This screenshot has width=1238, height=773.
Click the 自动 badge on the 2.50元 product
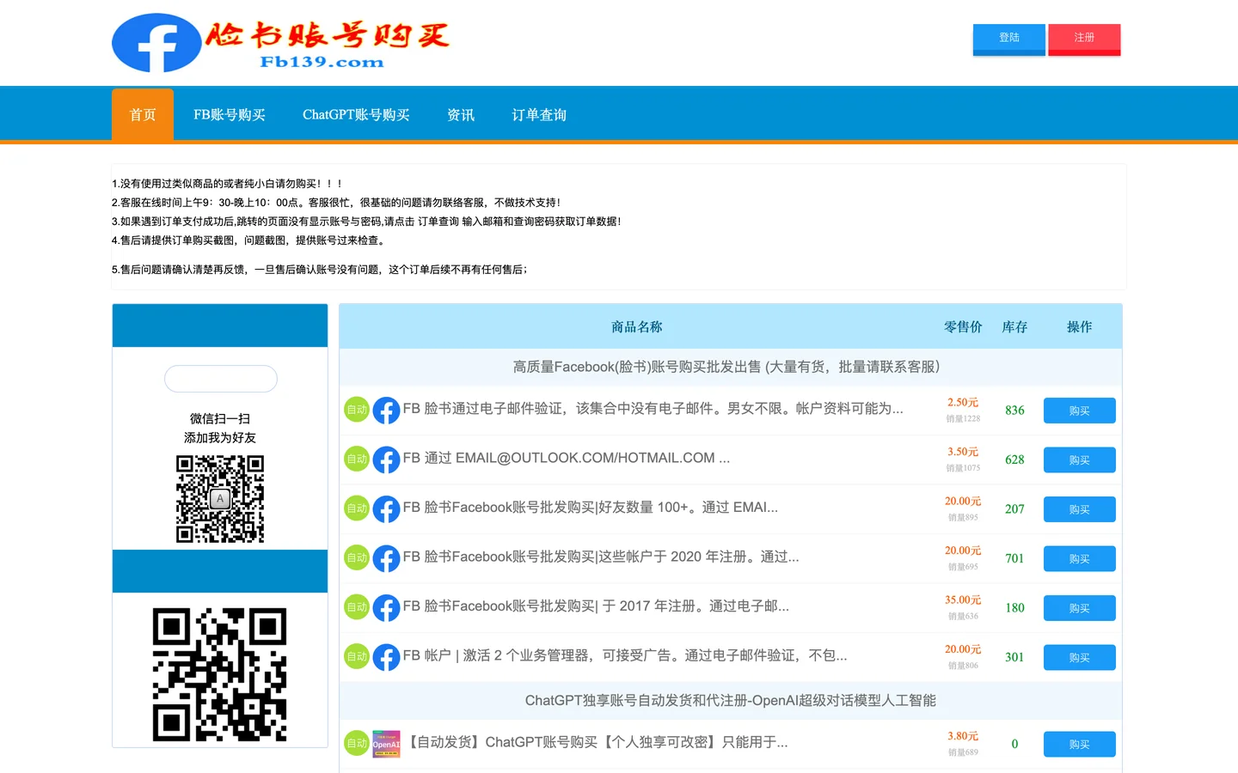click(x=357, y=410)
